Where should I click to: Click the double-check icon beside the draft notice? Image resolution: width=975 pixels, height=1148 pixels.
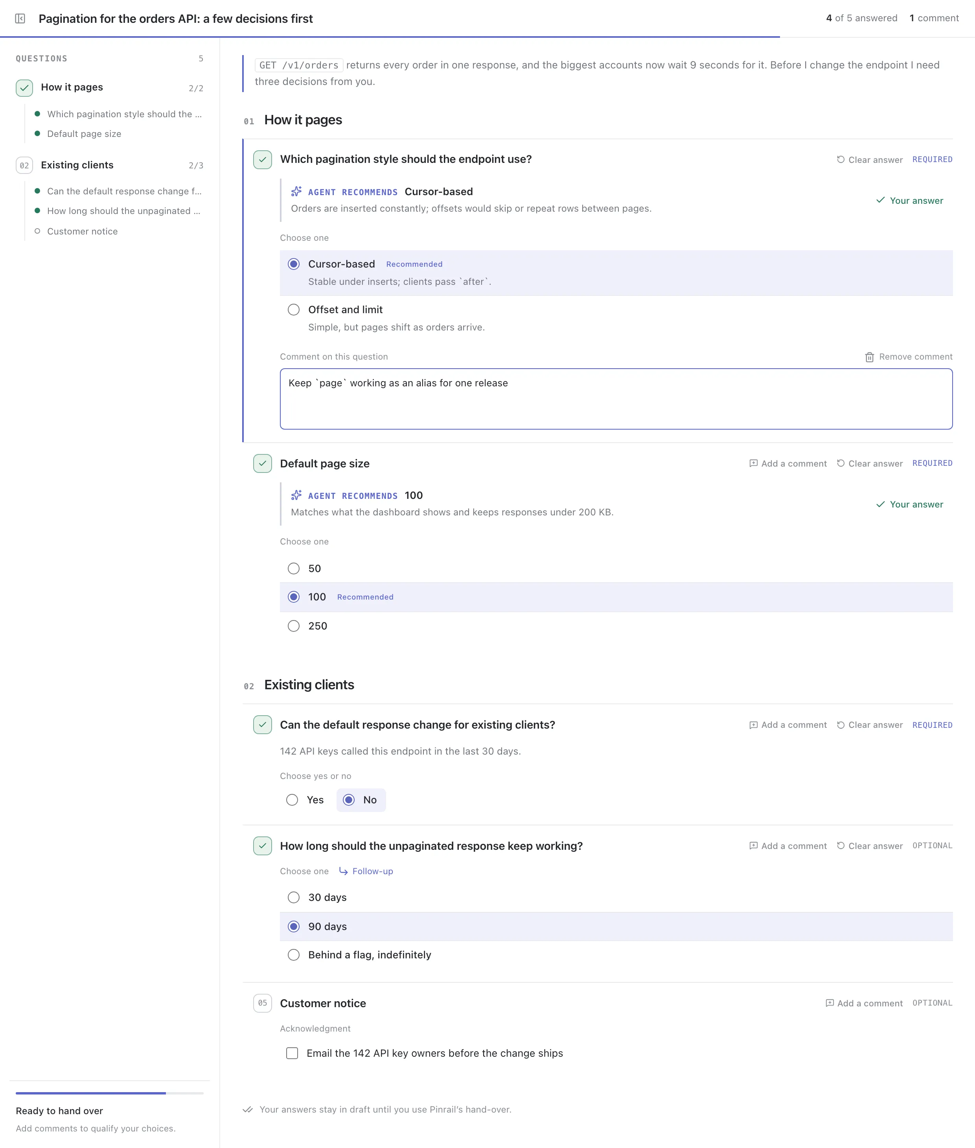point(248,1109)
